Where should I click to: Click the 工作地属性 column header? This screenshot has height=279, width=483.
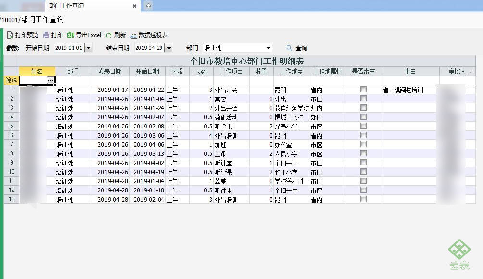[x=327, y=71]
